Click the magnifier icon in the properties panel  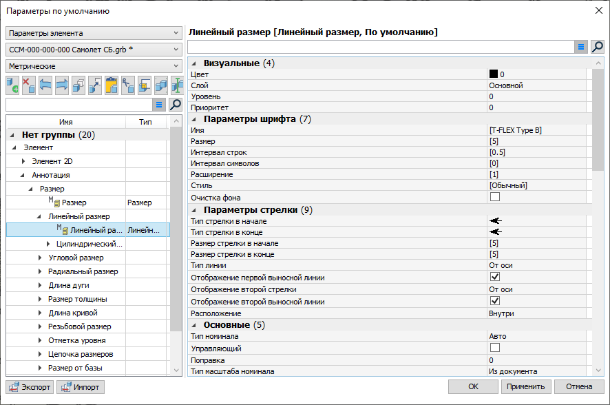pos(597,47)
